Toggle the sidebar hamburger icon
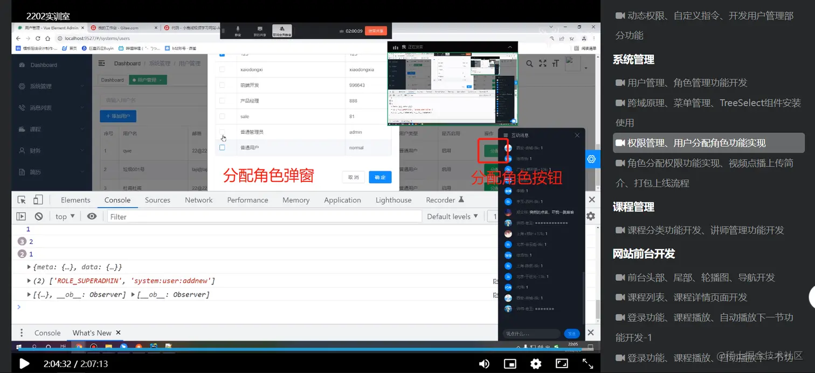This screenshot has width=815, height=373. coord(101,64)
